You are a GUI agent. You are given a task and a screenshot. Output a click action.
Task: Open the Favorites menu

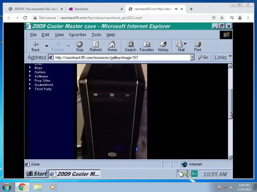point(78,35)
